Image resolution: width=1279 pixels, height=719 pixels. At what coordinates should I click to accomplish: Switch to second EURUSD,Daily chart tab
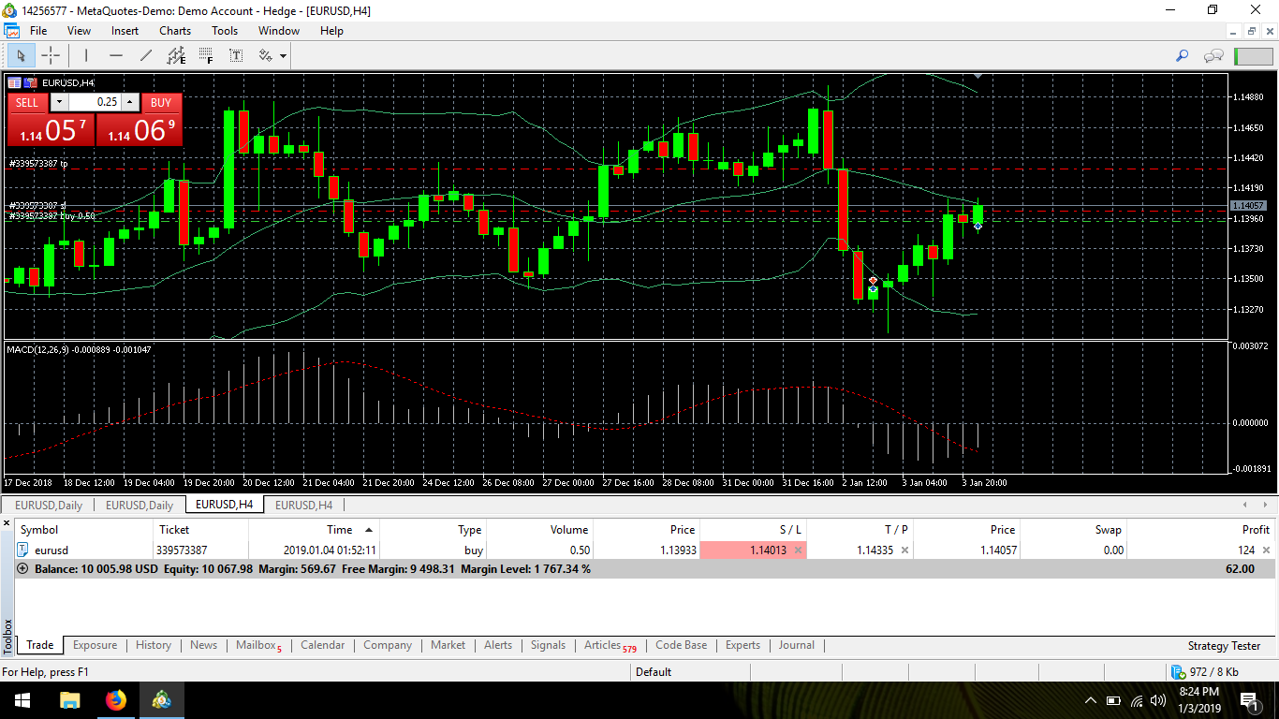click(x=140, y=505)
